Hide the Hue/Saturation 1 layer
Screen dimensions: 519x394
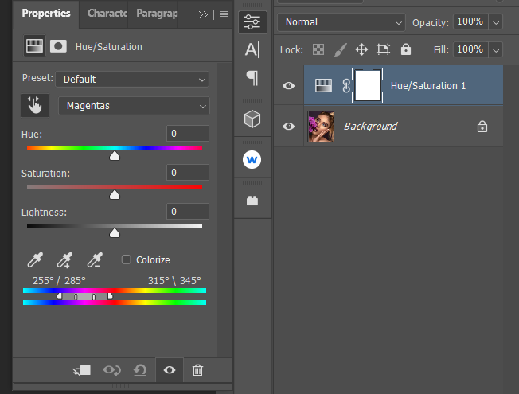pyautogui.click(x=289, y=86)
